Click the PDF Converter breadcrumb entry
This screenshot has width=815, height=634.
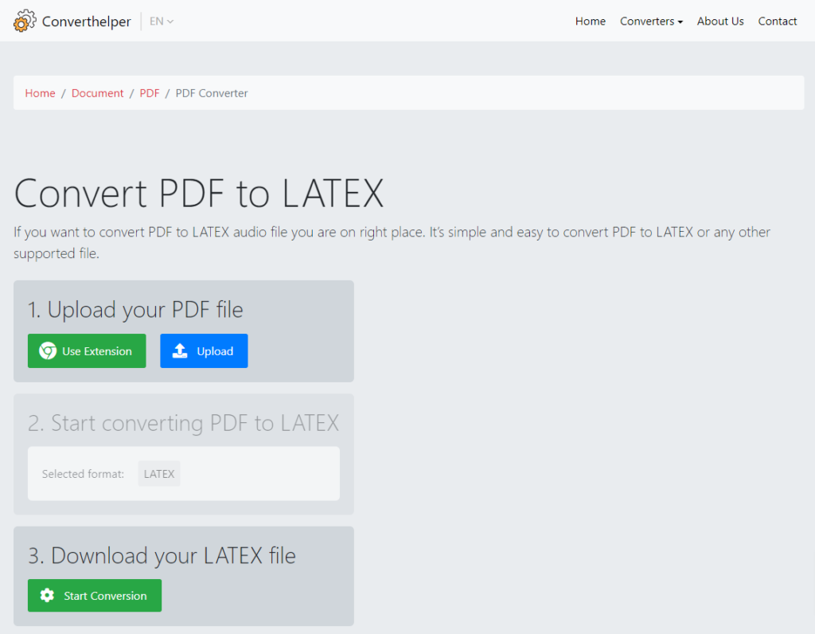212,92
